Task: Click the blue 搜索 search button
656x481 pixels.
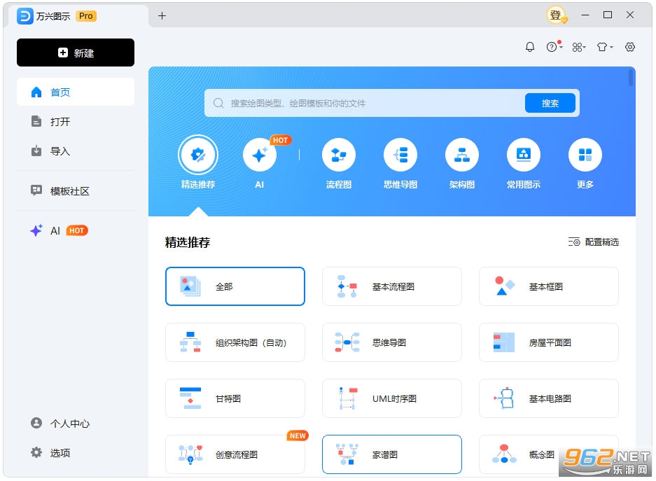Action: pyautogui.click(x=550, y=104)
